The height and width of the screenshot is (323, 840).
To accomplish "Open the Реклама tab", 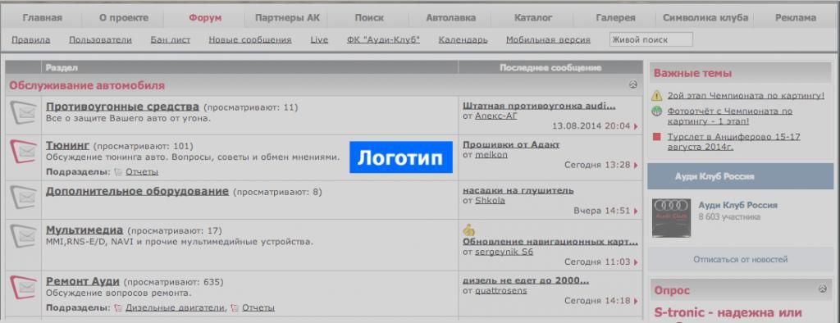I will click(796, 18).
